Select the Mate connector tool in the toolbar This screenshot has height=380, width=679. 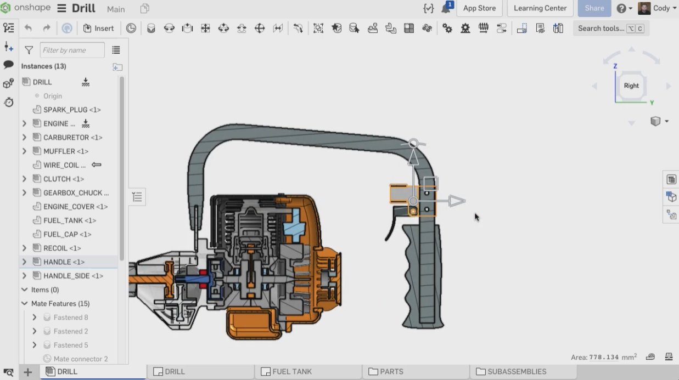131,29
